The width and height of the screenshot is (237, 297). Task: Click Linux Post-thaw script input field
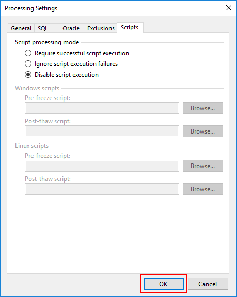tap(102, 189)
